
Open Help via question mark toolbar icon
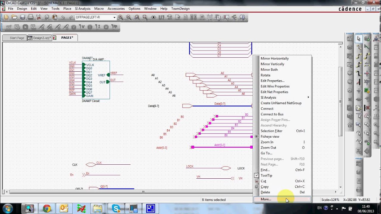click(x=242, y=17)
